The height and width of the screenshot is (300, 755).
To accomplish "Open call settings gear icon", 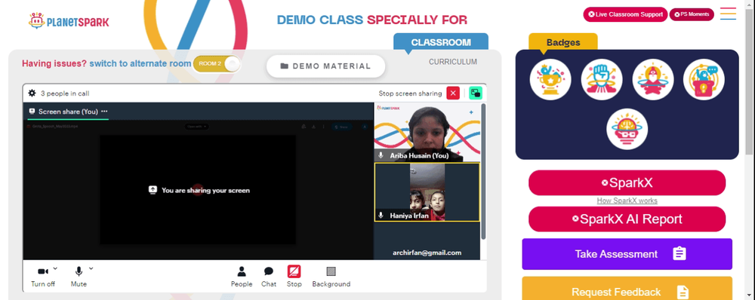I will pyautogui.click(x=32, y=93).
